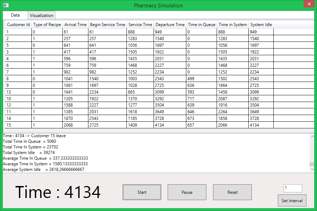Click the Type of Recipe column header

[47, 25]
